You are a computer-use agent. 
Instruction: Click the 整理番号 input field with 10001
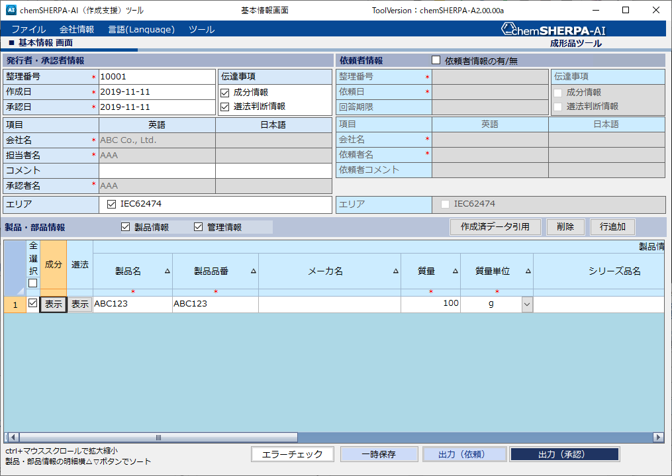coord(157,77)
